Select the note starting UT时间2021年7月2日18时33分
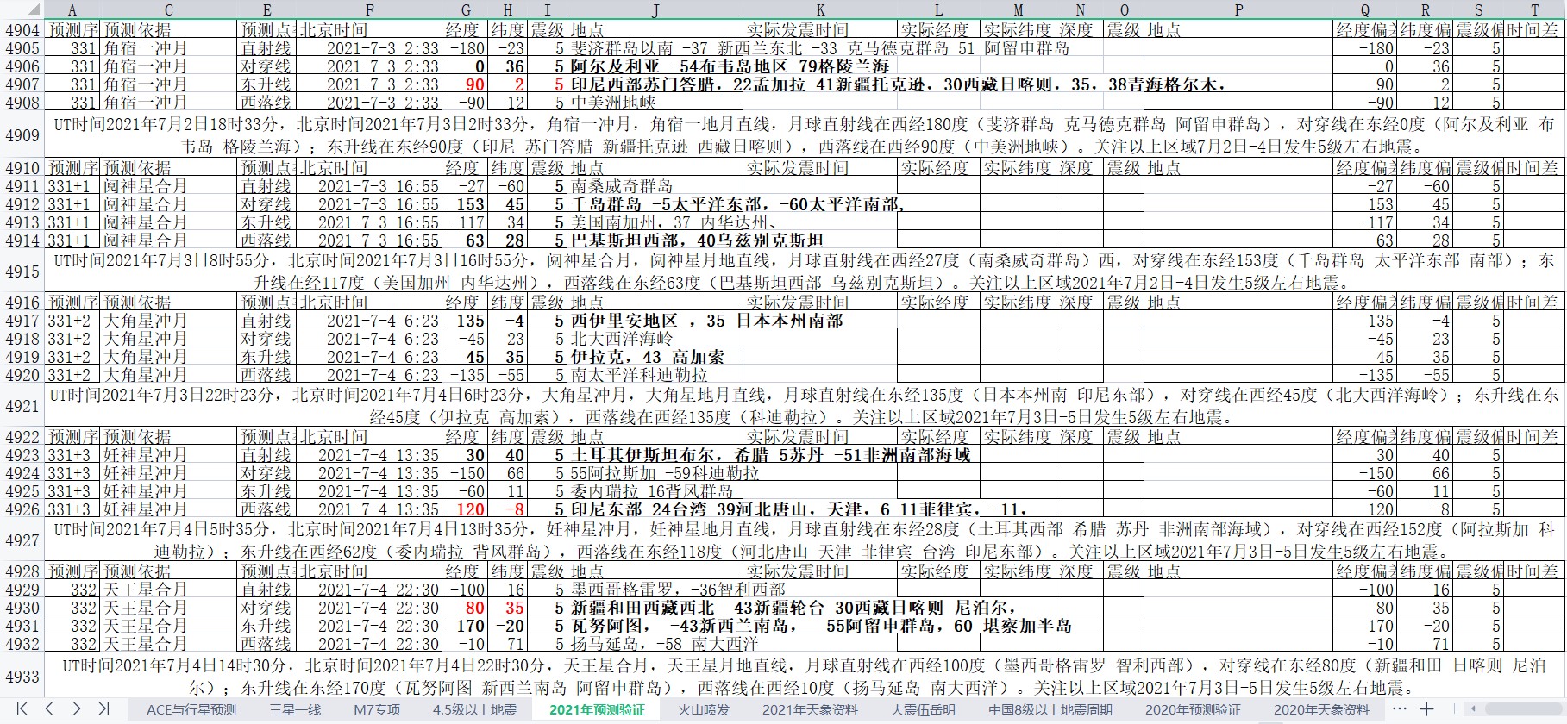Image resolution: width=1567 pixels, height=724 pixels. click(804, 135)
